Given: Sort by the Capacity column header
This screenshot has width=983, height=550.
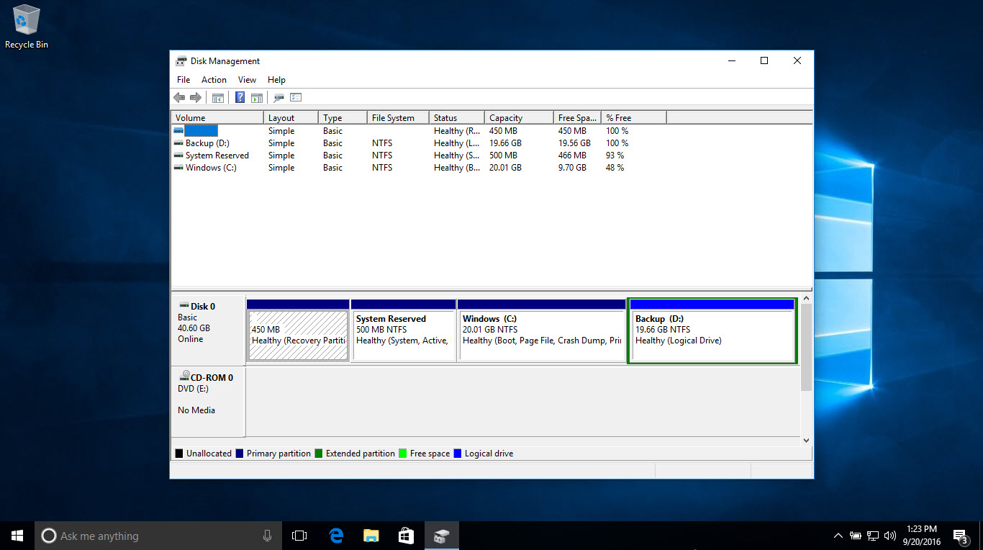Looking at the screenshot, I should 519,117.
